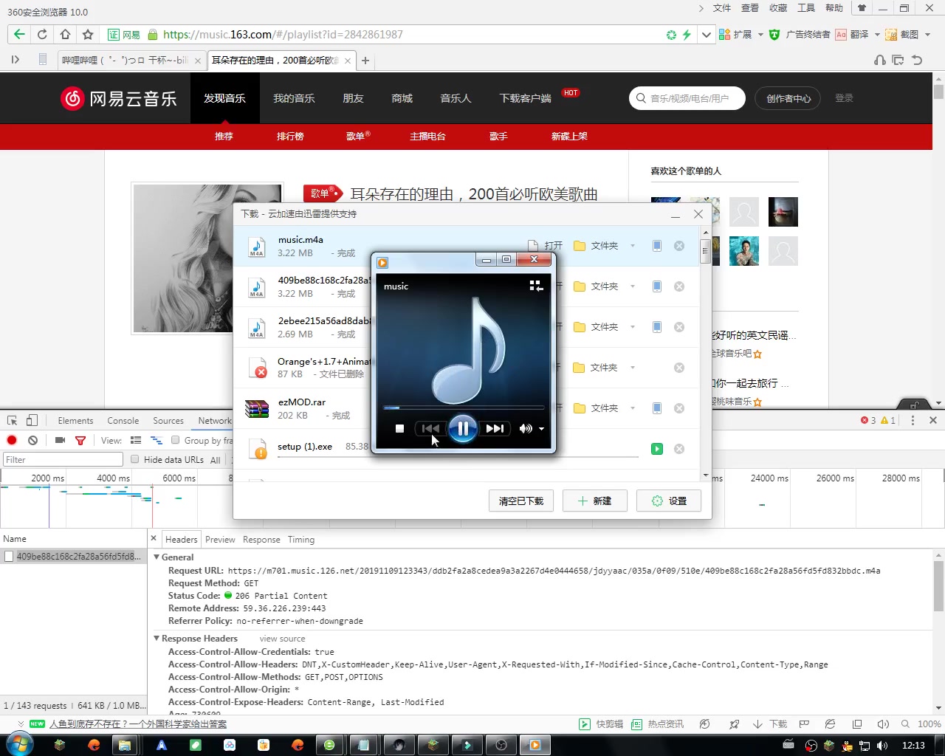This screenshot has width=945, height=756.
Task: Toggle network filter funnel icon
Action: (x=80, y=440)
